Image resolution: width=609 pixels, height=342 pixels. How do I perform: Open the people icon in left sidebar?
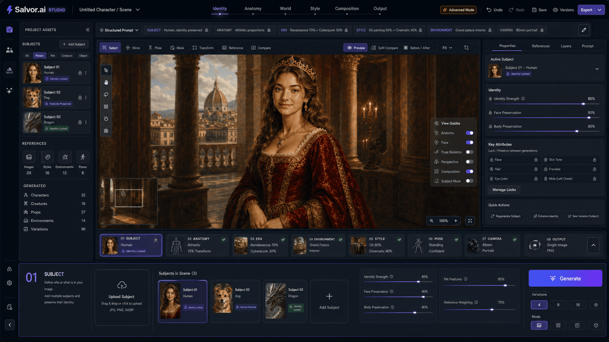[x=10, y=50]
